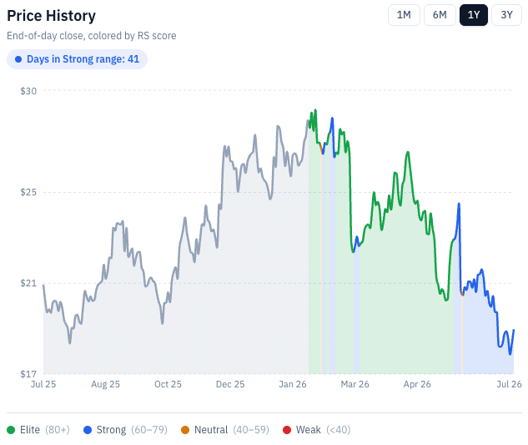Click the Days in Strong range badge
The height and width of the screenshot is (445, 528).
click(77, 59)
